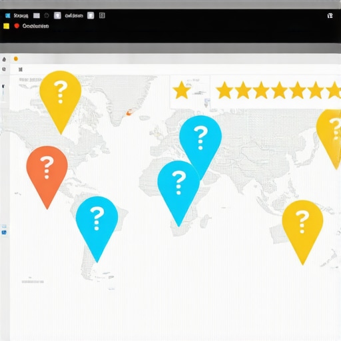Viewport: 341px width, 341px height.
Task: Click the icon at the black bar's right end
Action: tap(330, 15)
